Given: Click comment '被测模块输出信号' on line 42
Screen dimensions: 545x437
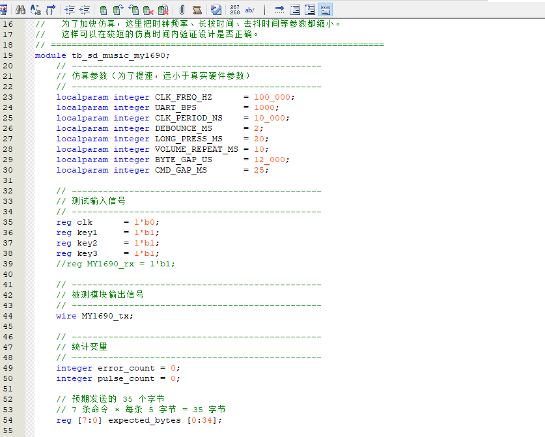Looking at the screenshot, I should coord(107,295).
